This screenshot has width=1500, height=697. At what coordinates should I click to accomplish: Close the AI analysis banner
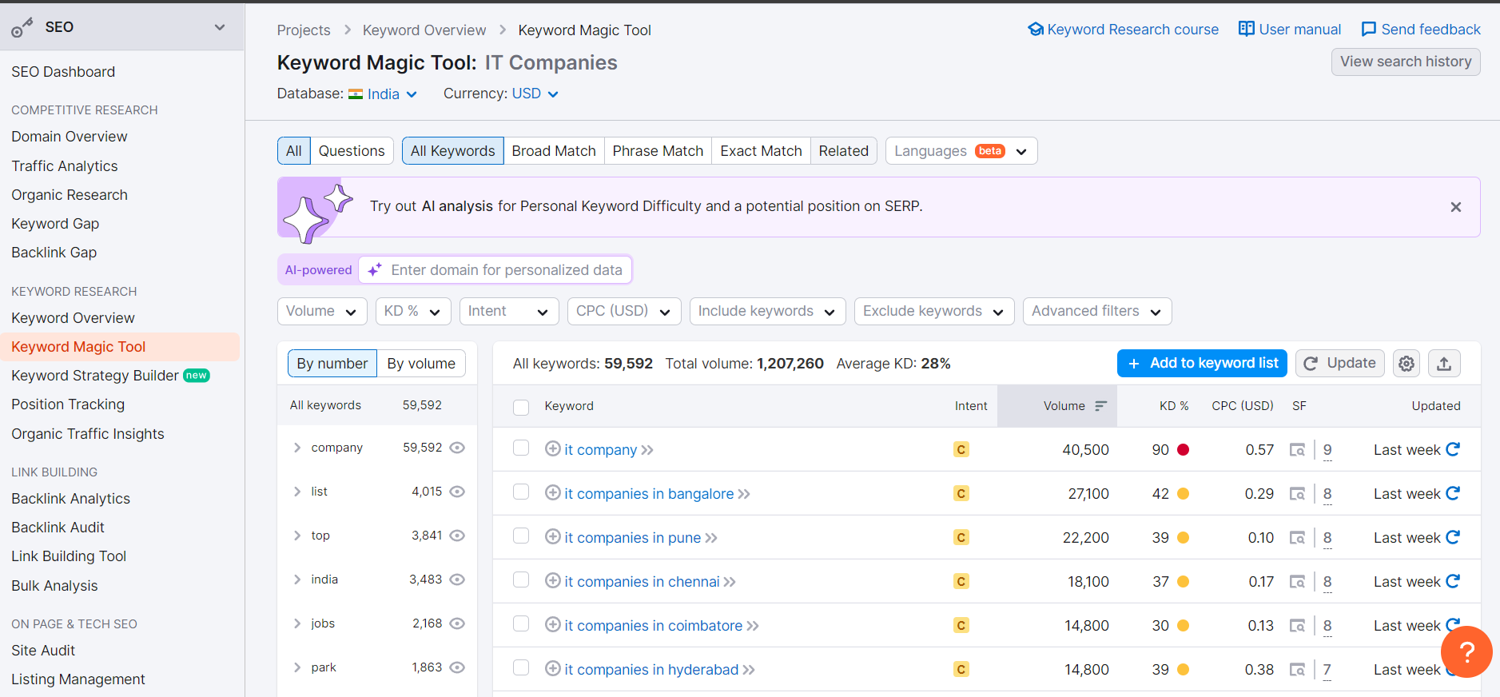pyautogui.click(x=1456, y=207)
